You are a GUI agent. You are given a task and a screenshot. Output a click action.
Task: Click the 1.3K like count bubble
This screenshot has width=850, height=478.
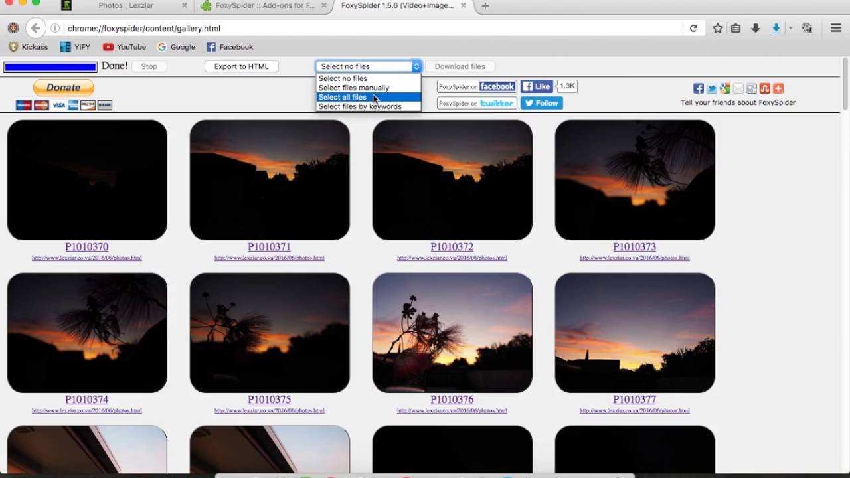pos(567,86)
